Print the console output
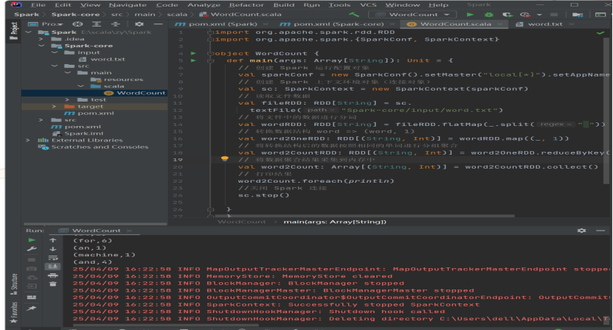The height and width of the screenshot is (330, 613). [x=53, y=275]
